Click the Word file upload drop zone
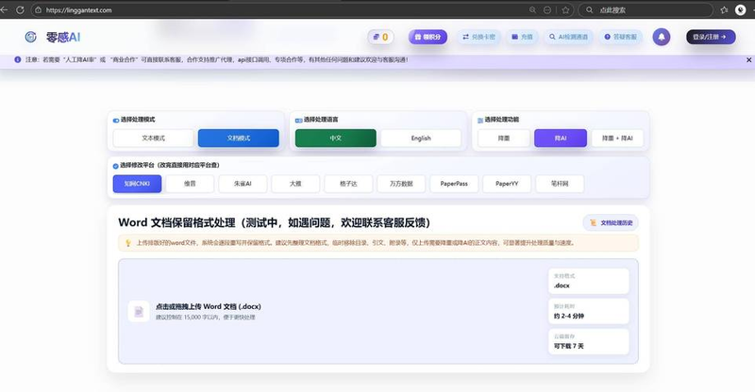Screen dimensions: 755x392 [x=330, y=311]
